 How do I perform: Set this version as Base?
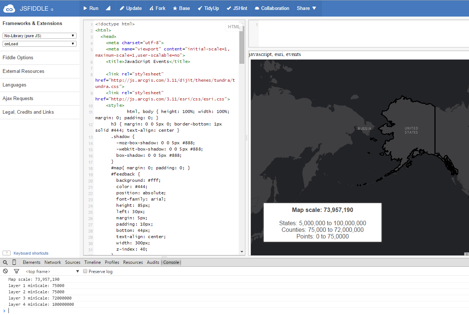181,8
